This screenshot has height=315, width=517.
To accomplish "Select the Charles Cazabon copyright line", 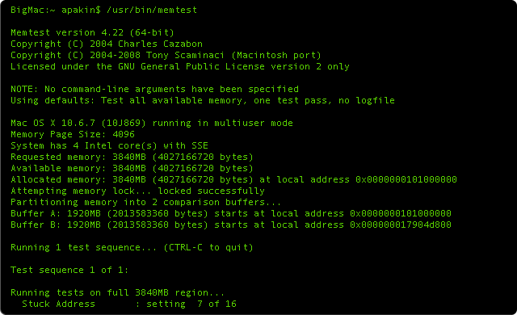I will [x=107, y=44].
